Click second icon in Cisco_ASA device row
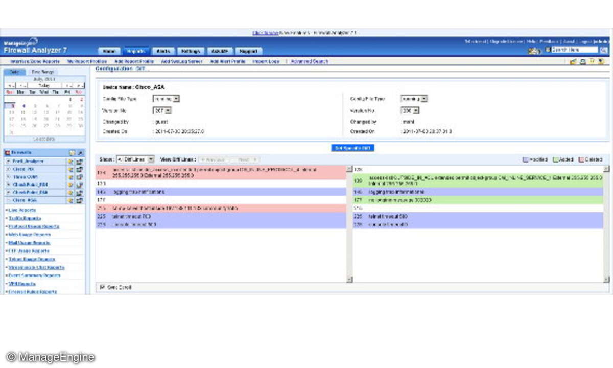The image size is (613, 368). click(80, 200)
